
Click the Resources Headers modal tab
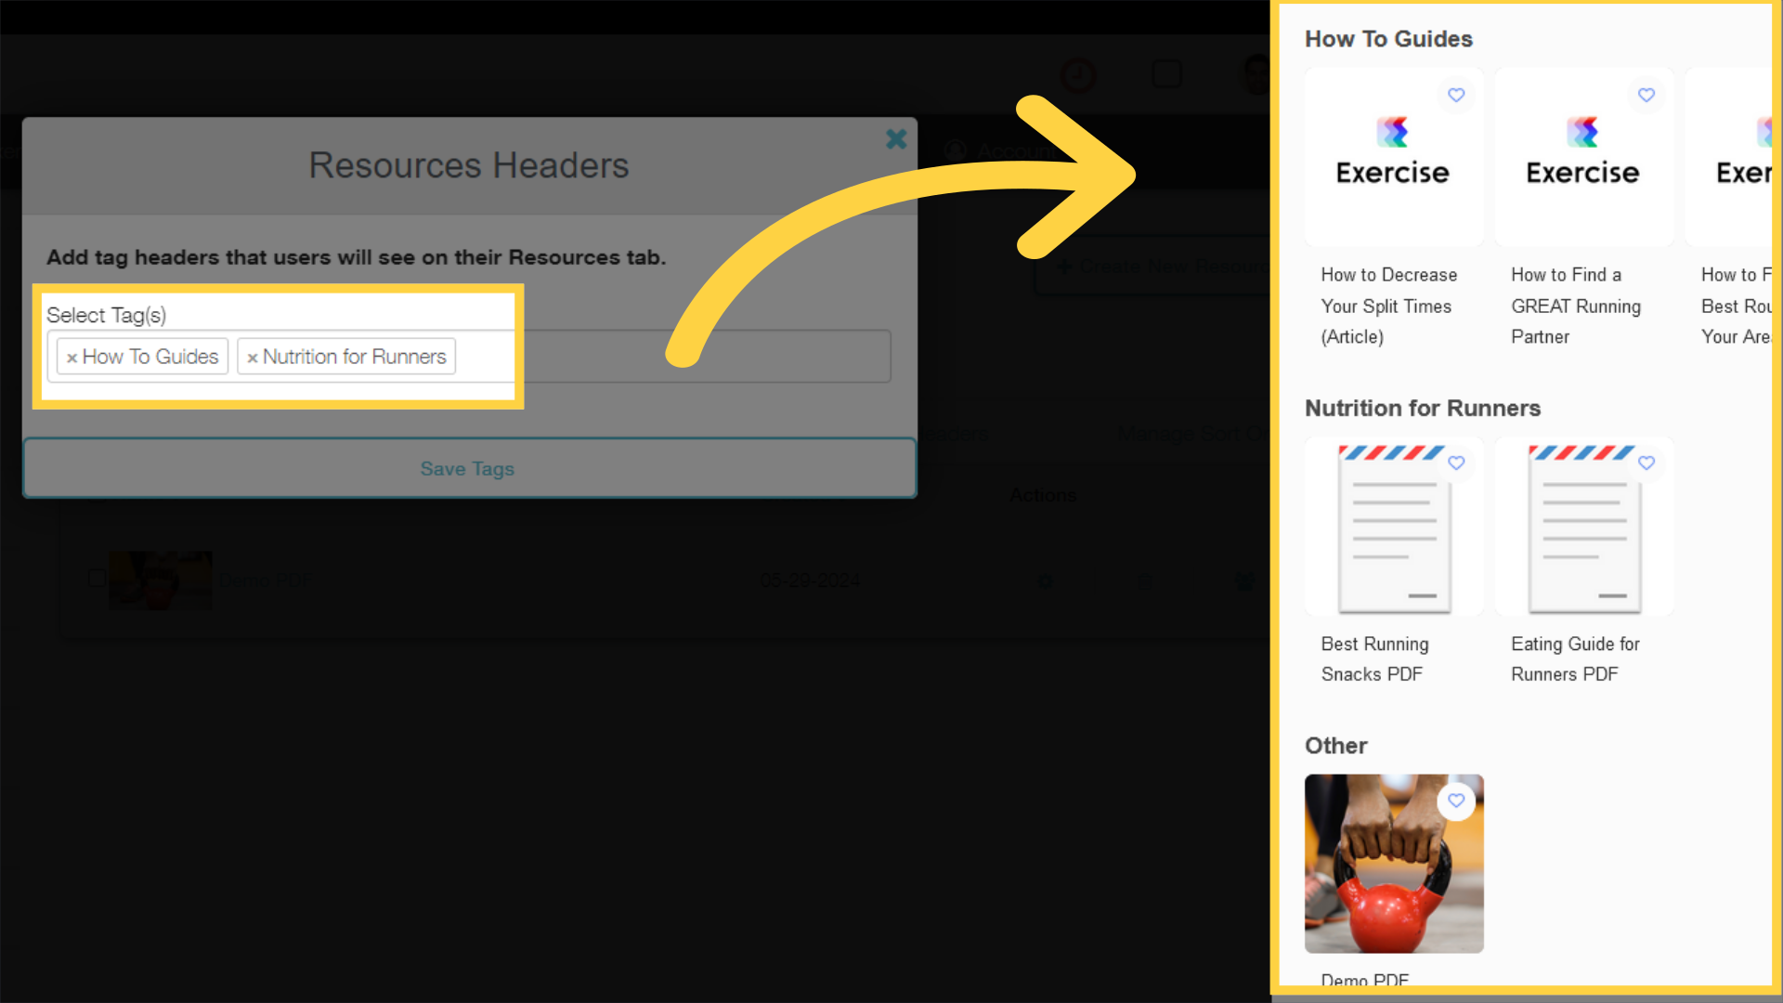(x=469, y=164)
